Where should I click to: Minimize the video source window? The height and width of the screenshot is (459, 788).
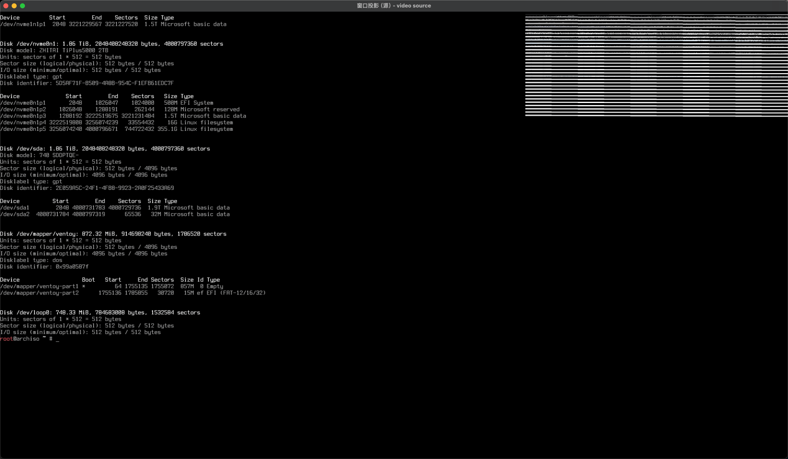[x=14, y=6]
